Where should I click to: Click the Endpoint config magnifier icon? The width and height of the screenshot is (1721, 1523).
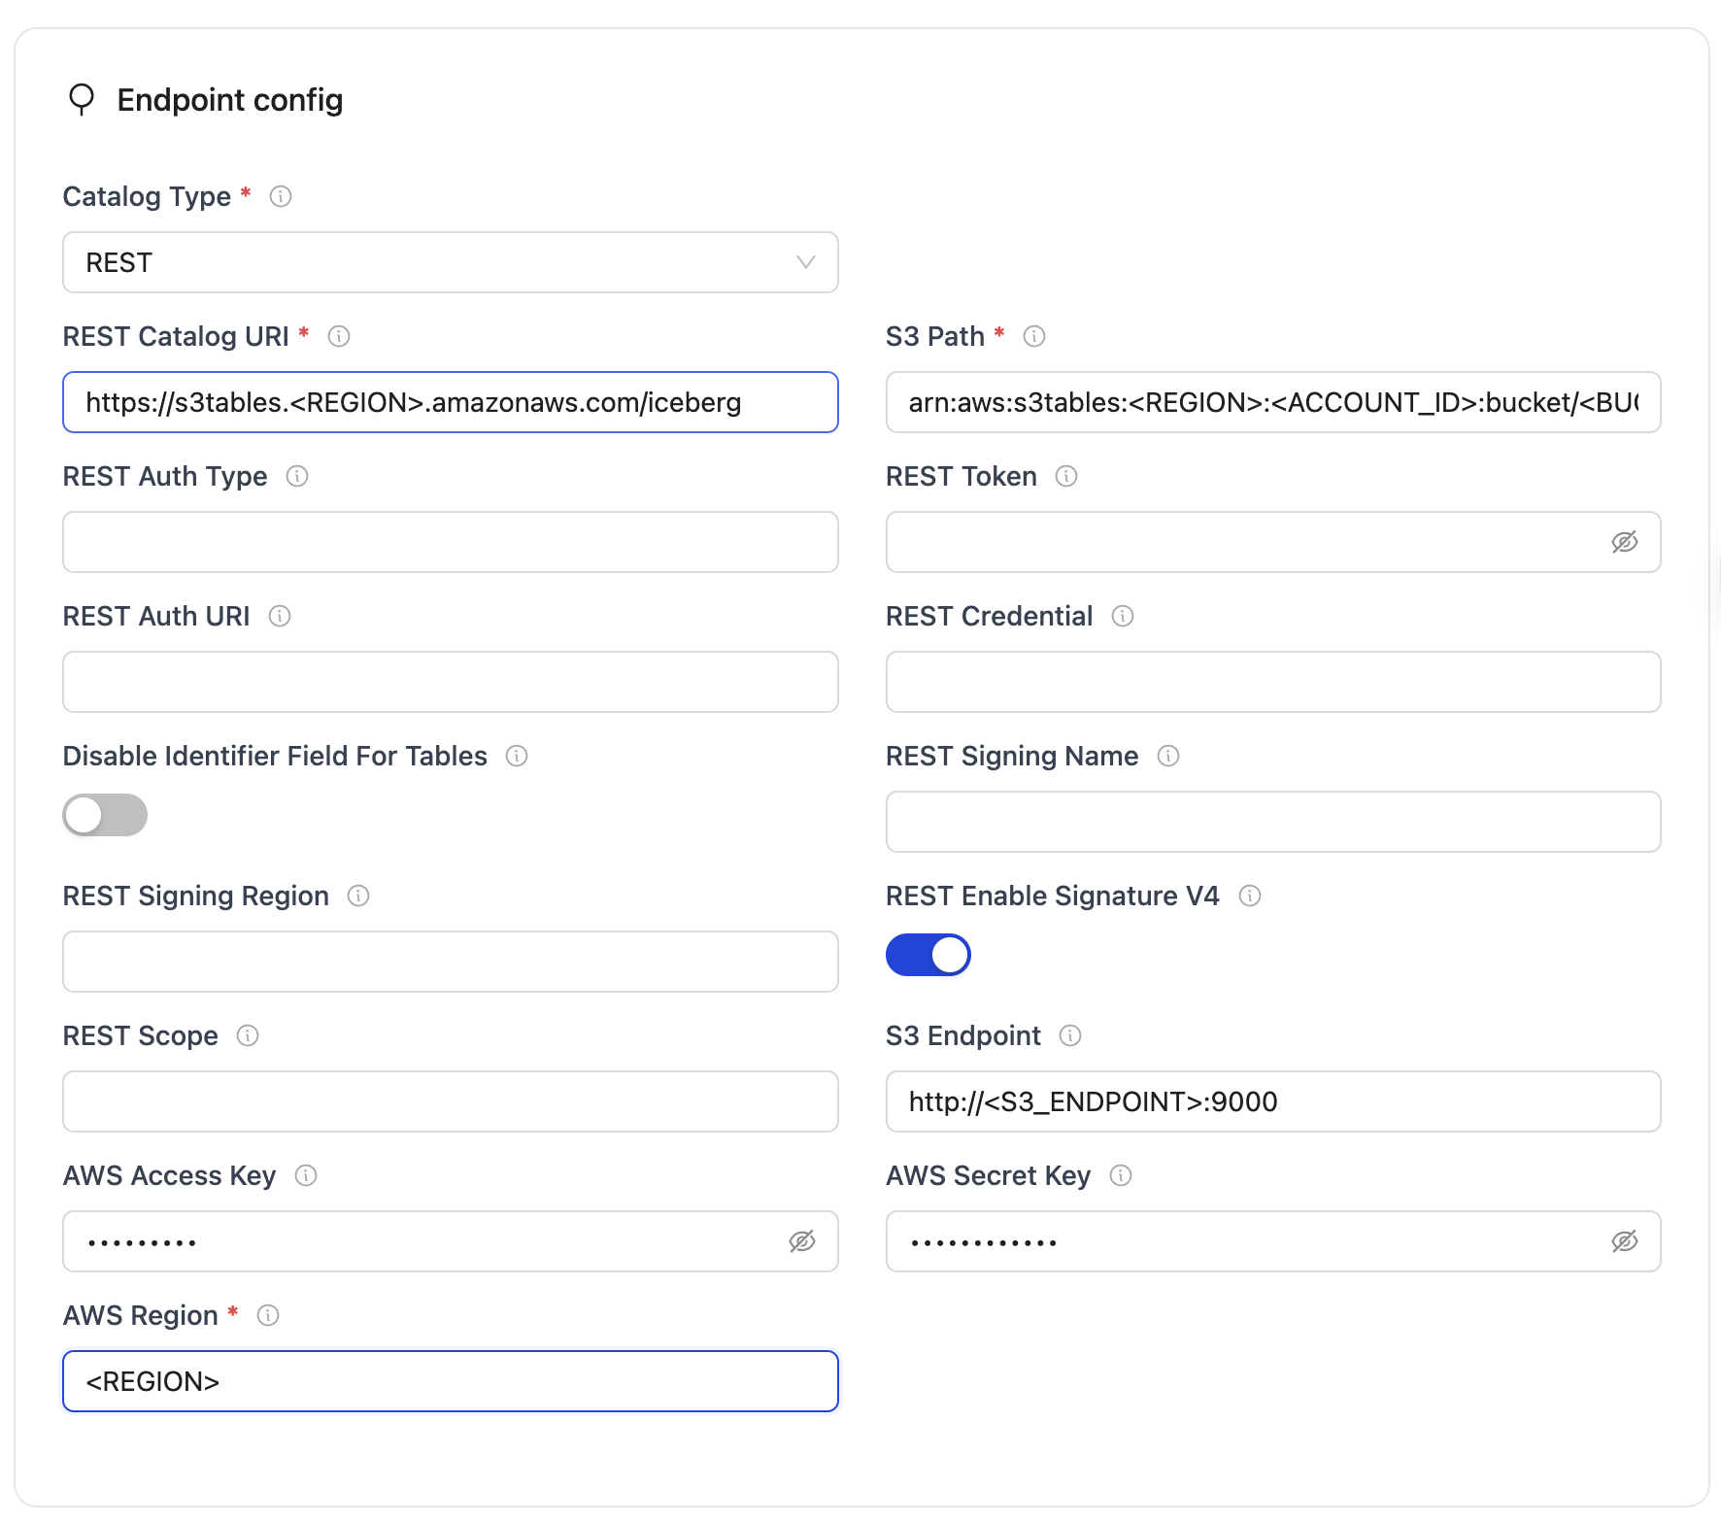[83, 99]
